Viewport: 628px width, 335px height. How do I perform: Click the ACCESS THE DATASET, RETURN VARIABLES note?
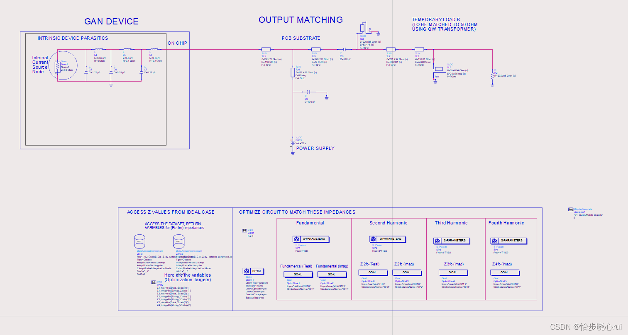click(174, 226)
